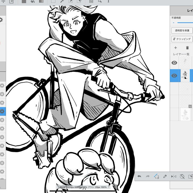Image resolution: width=193 pixels, height=193 pixels.
Task: Select the Selection Pen tool
Action: tap(70, 1)
